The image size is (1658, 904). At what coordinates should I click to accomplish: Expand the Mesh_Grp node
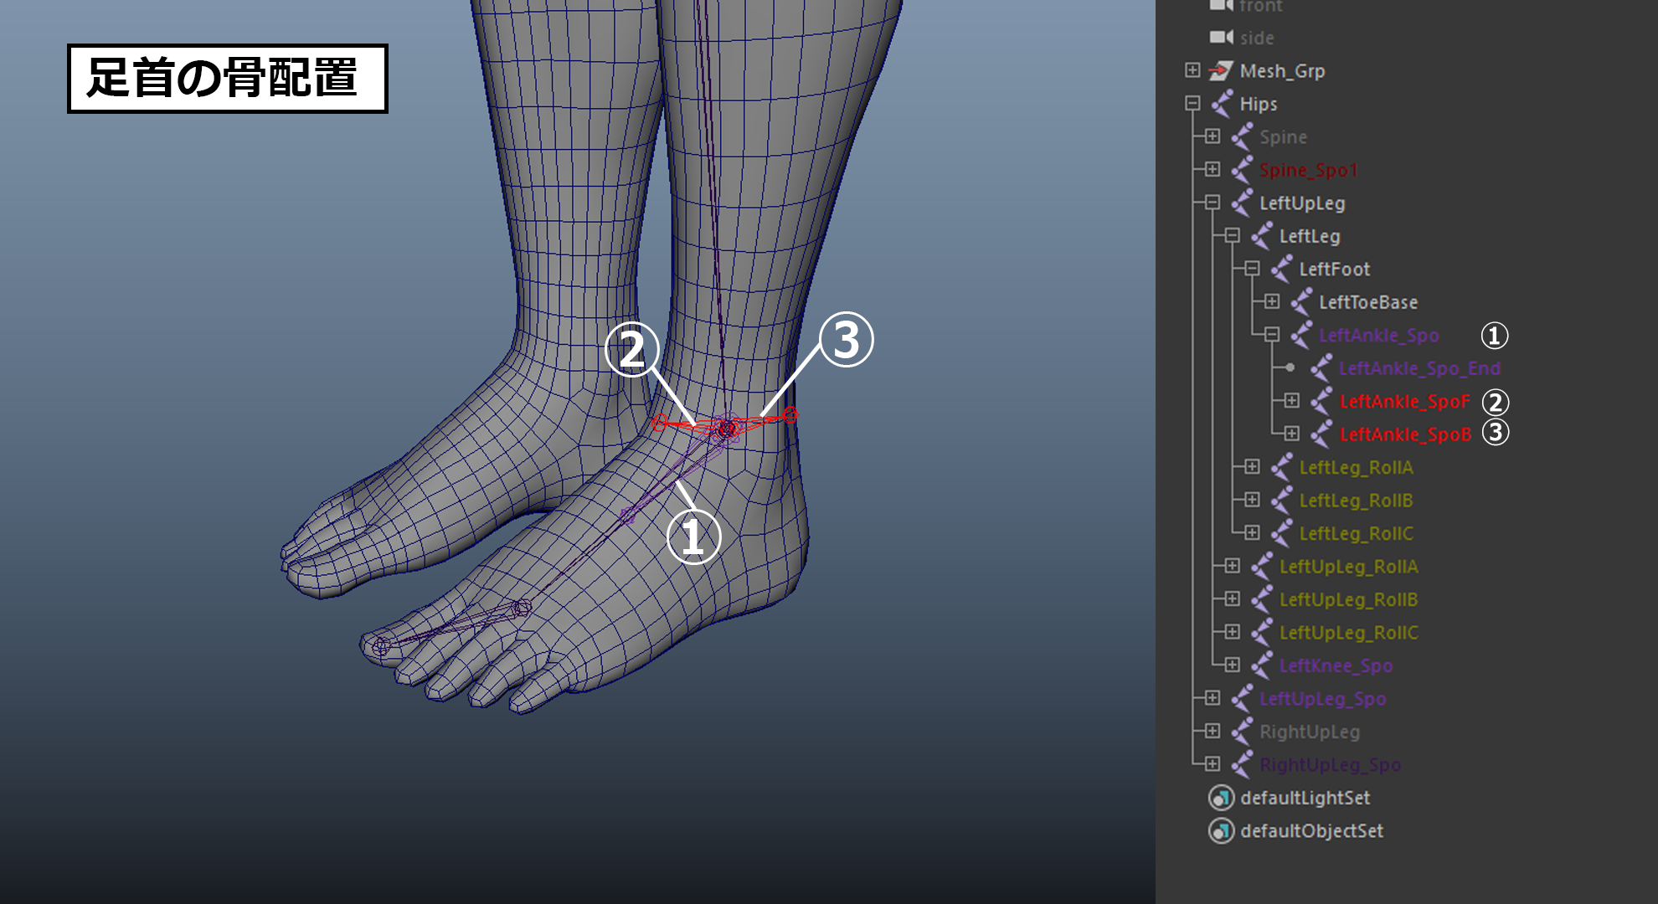[1192, 70]
